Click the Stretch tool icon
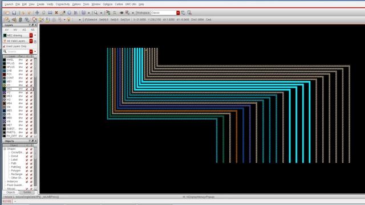Image resolution: width=365 pixels, height=205 pixels. pos(50,13)
